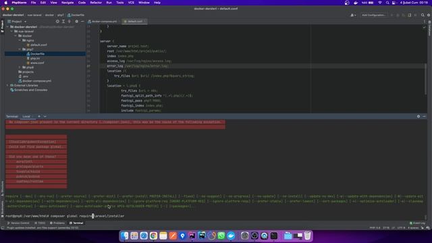Image resolution: width=432 pixels, height=243 pixels.
Task: Open terminal tab options dropdown arrow
Action: tap(45, 116)
